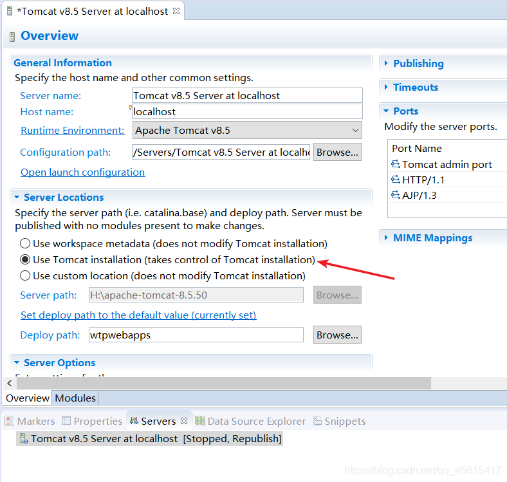Click the AJP/1.3 port icon
The width and height of the screenshot is (507, 482).
[x=396, y=195]
